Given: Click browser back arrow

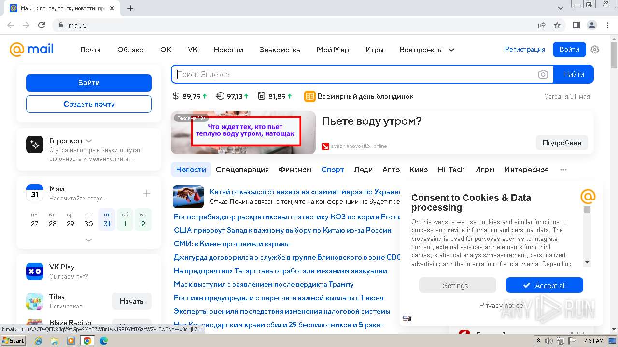Looking at the screenshot, I should click(11, 25).
